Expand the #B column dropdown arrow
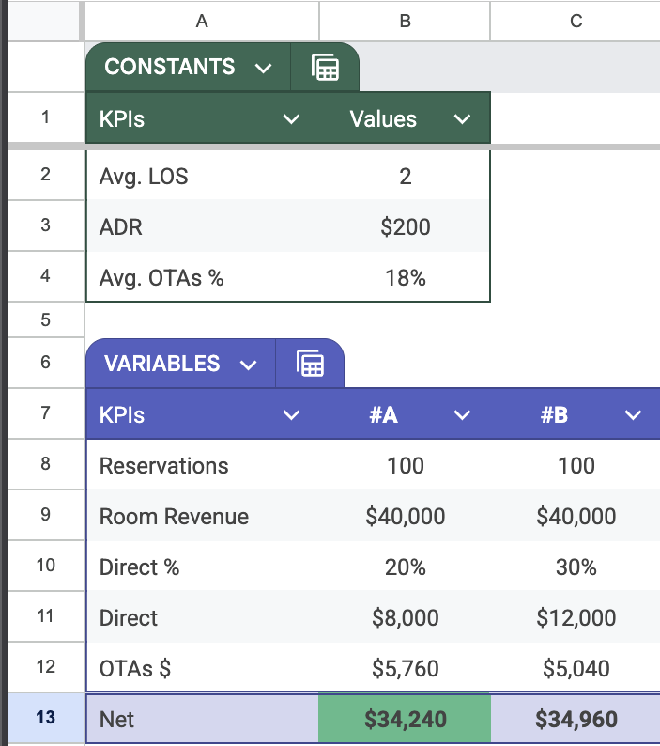Screen dimensions: 660x746 633,415
